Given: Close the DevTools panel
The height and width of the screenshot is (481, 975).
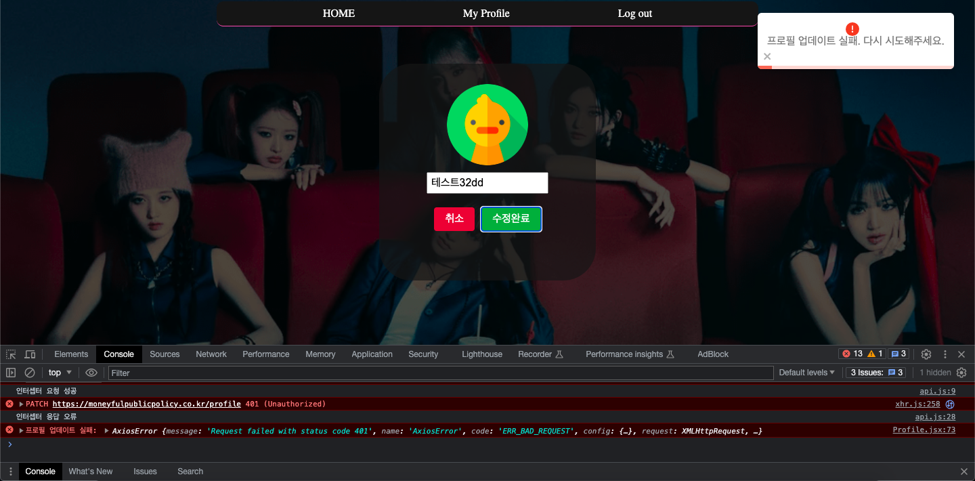Looking at the screenshot, I should point(961,354).
